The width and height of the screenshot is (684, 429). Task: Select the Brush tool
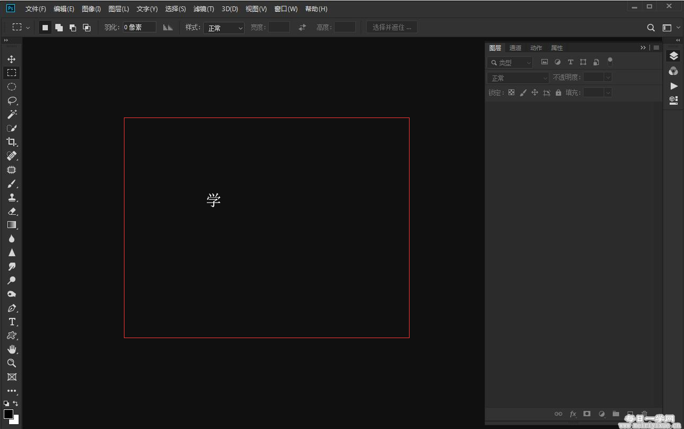point(11,184)
